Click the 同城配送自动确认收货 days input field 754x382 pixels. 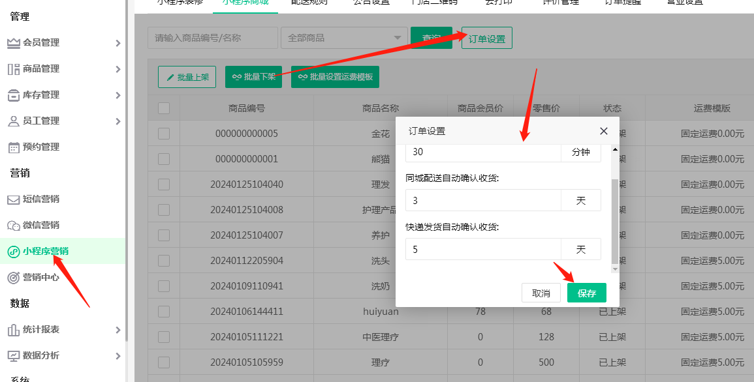point(483,201)
